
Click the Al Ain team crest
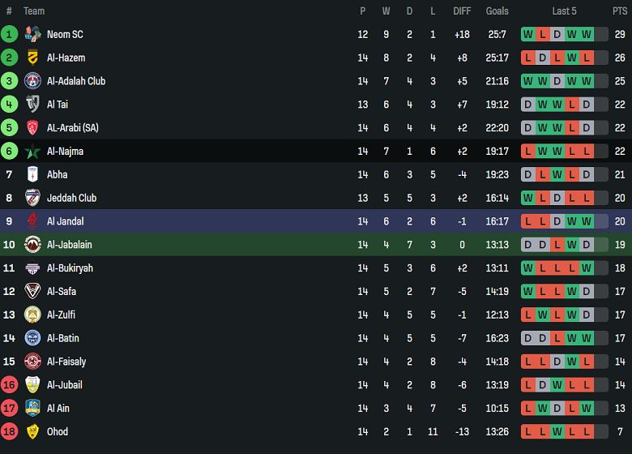click(x=32, y=408)
